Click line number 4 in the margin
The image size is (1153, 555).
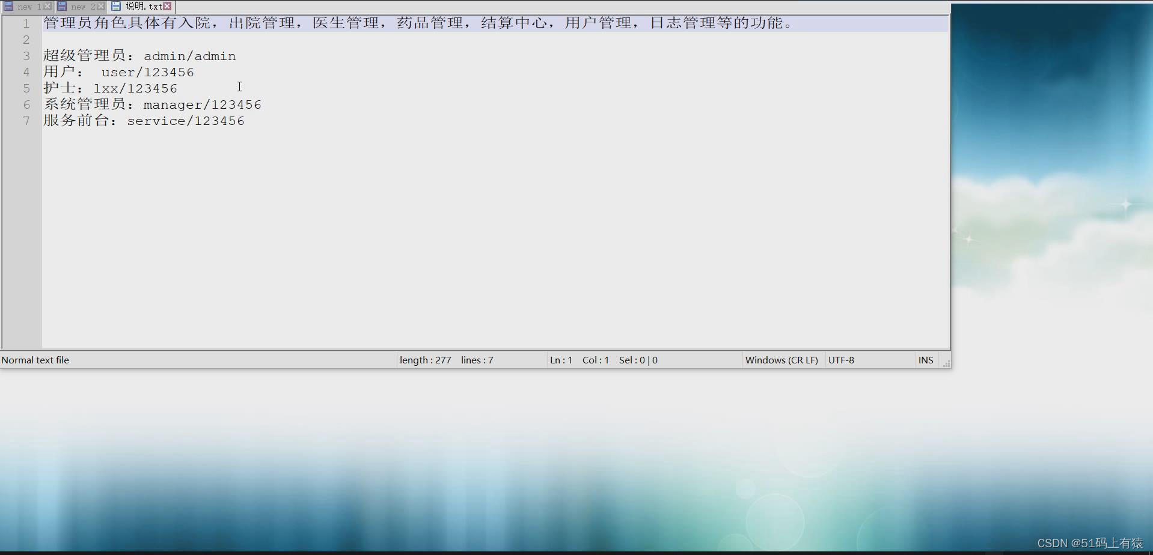coord(26,72)
